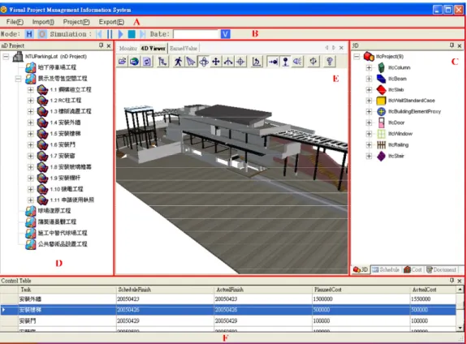Click the IfcStair purple icon
Screen dimensions: 467x344
381,156
